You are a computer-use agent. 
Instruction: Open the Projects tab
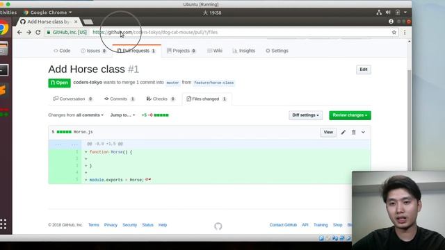(181, 51)
